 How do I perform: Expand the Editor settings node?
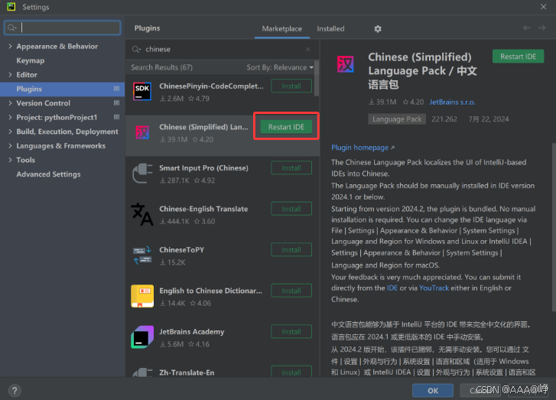(10, 74)
